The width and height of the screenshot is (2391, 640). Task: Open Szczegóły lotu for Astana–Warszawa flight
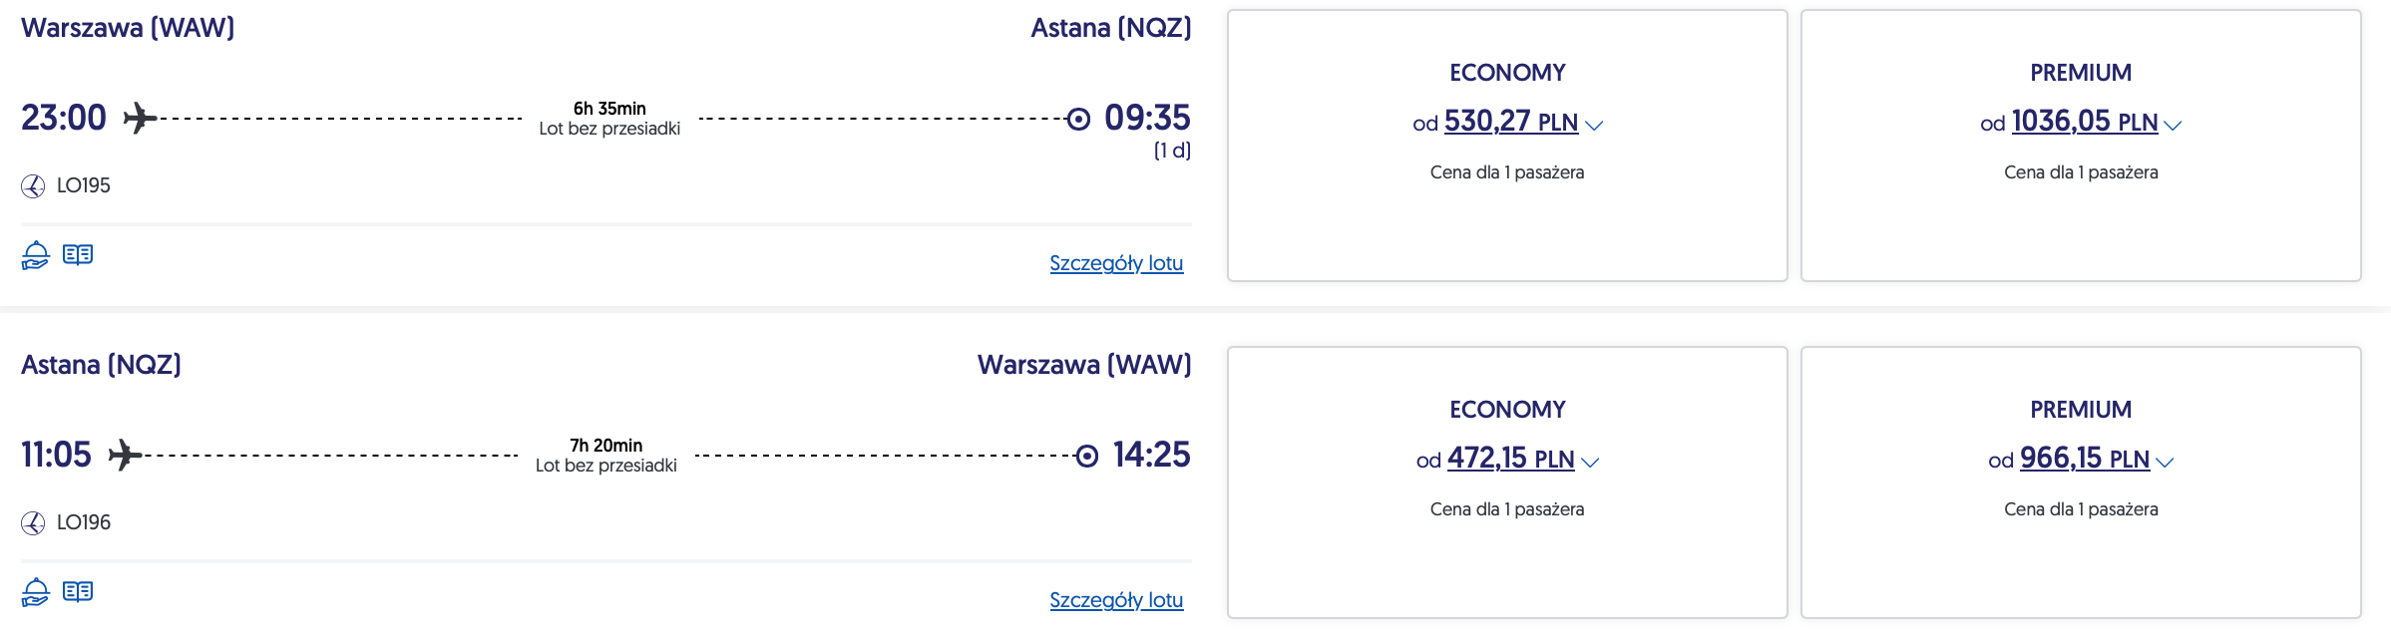click(1116, 600)
